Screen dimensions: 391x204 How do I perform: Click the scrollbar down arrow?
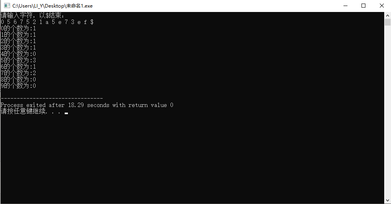coord(387,200)
